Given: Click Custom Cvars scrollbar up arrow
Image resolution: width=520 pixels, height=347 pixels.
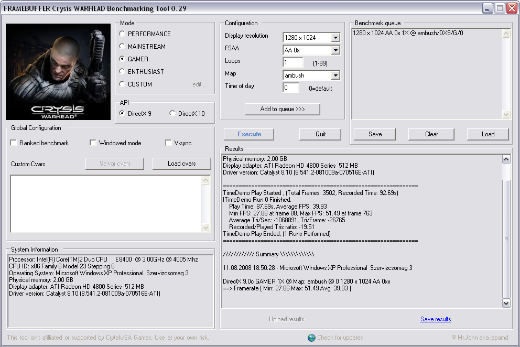Looking at the screenshot, I should [x=206, y=180].
